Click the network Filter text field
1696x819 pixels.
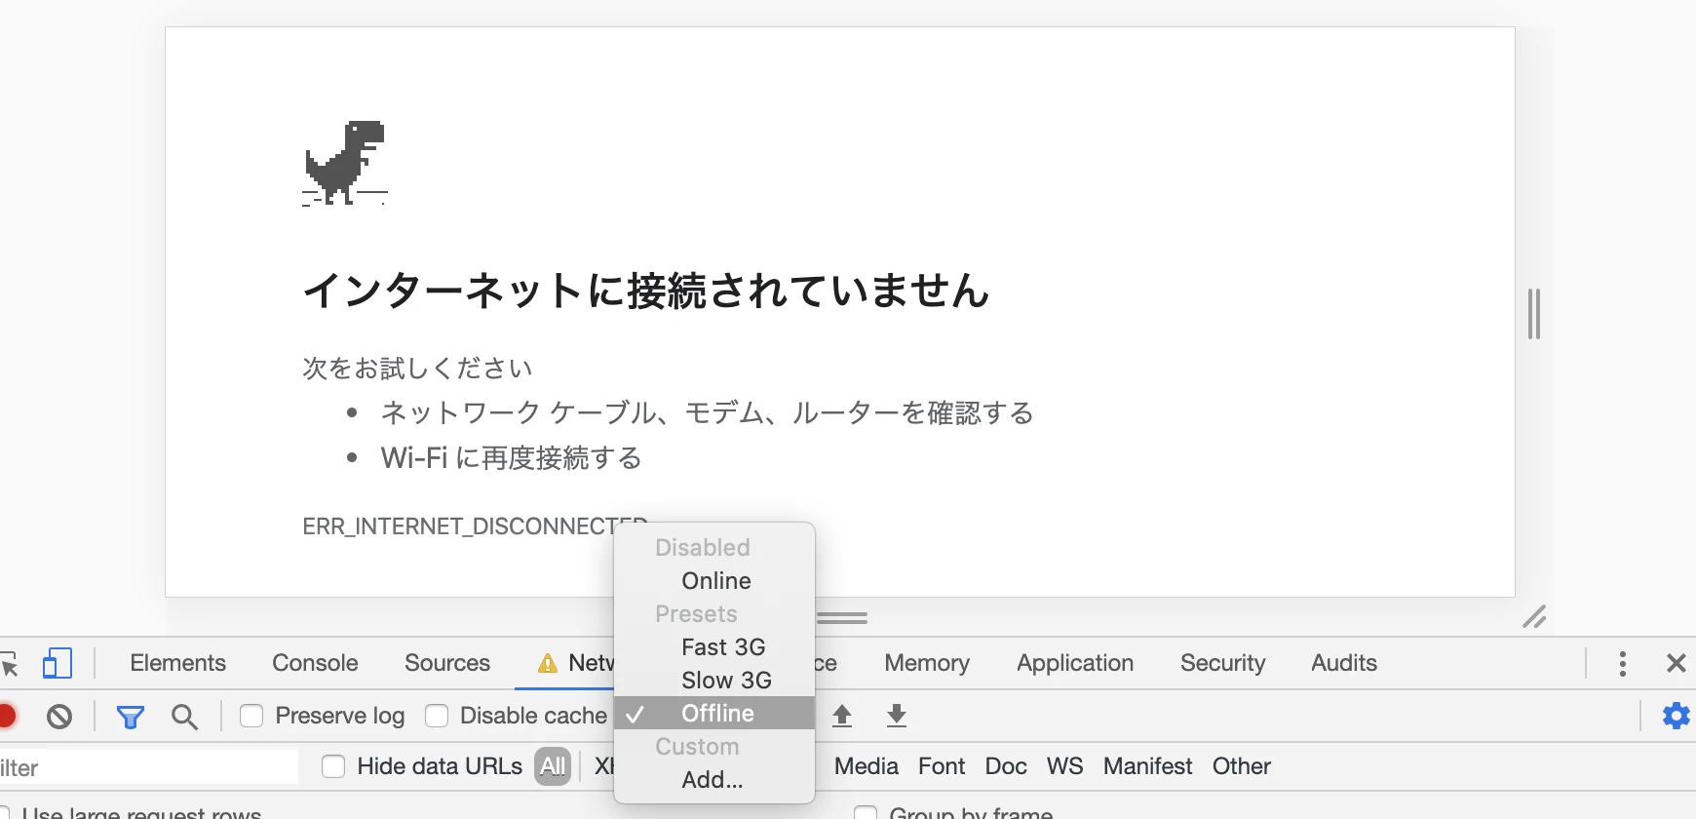pos(148,767)
